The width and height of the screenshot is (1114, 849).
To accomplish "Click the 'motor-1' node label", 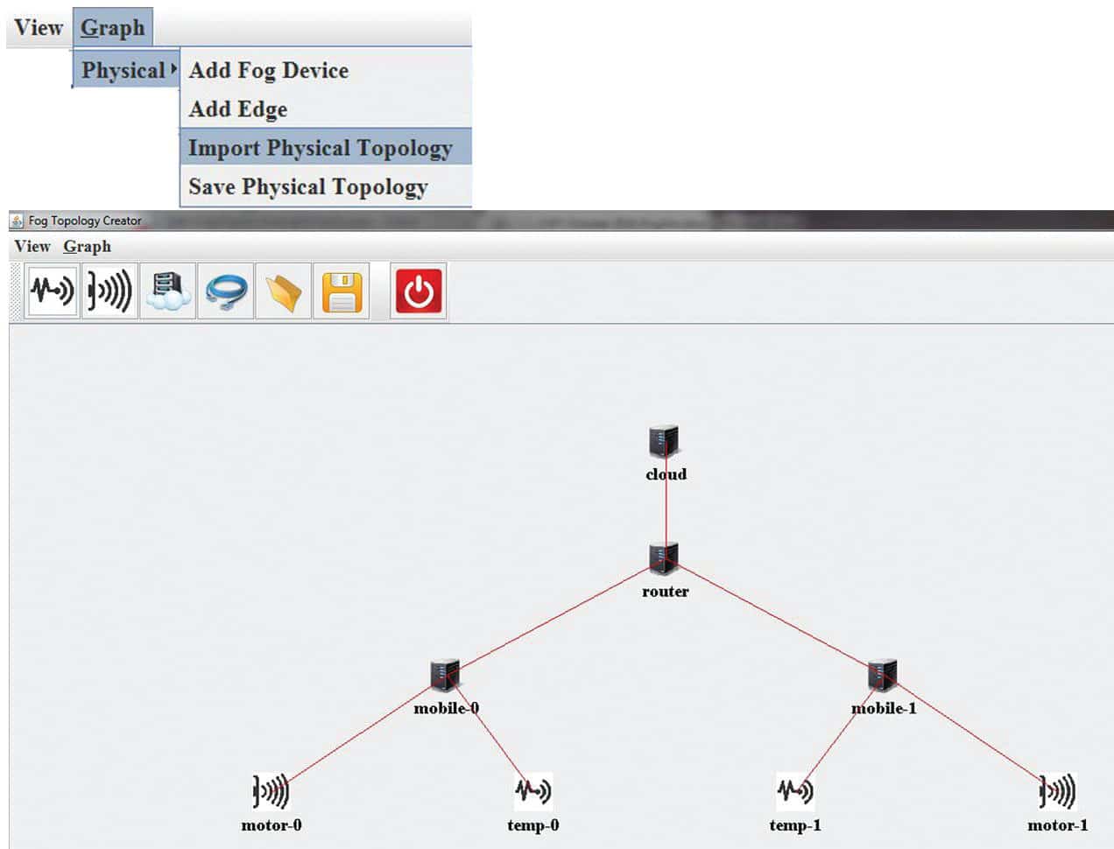I will (x=1057, y=825).
